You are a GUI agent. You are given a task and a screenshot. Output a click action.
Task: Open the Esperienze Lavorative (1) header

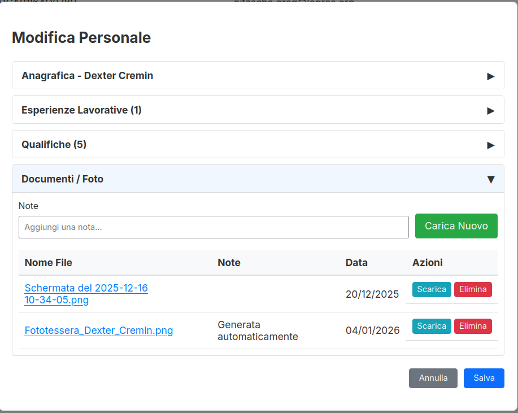pyautogui.click(x=81, y=110)
